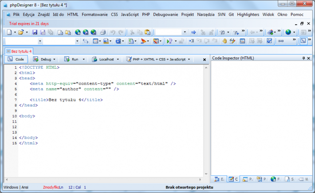Screen dimensions: 315x193
Task: Switch to the C panel tab at the bottom
Action: point(233,179)
